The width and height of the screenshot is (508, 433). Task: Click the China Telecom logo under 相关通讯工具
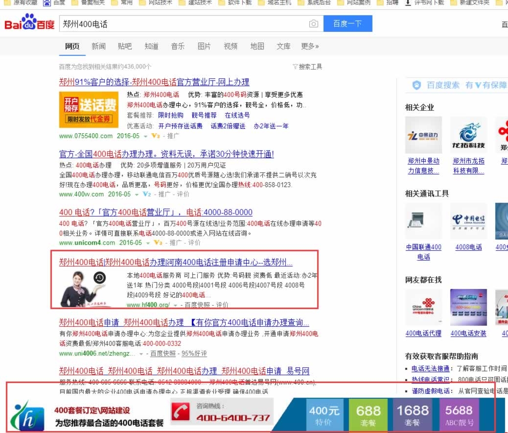point(468,221)
